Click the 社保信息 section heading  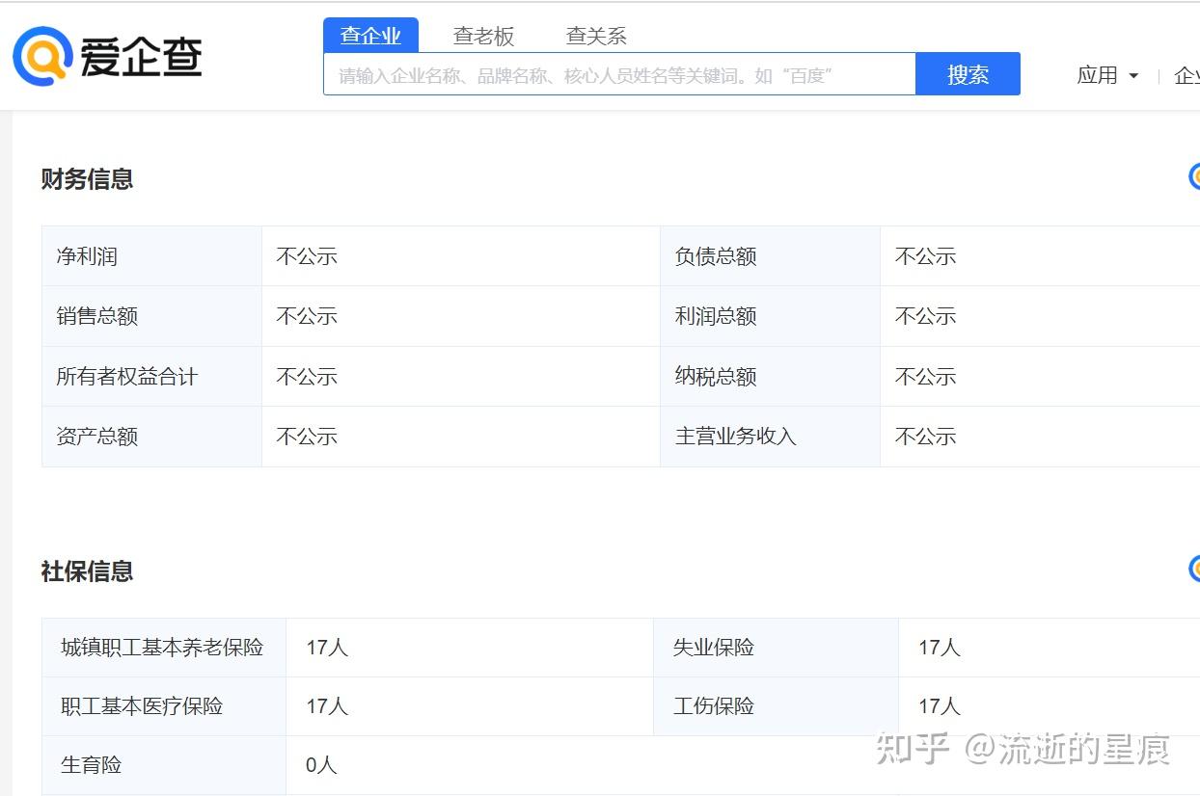click(87, 571)
